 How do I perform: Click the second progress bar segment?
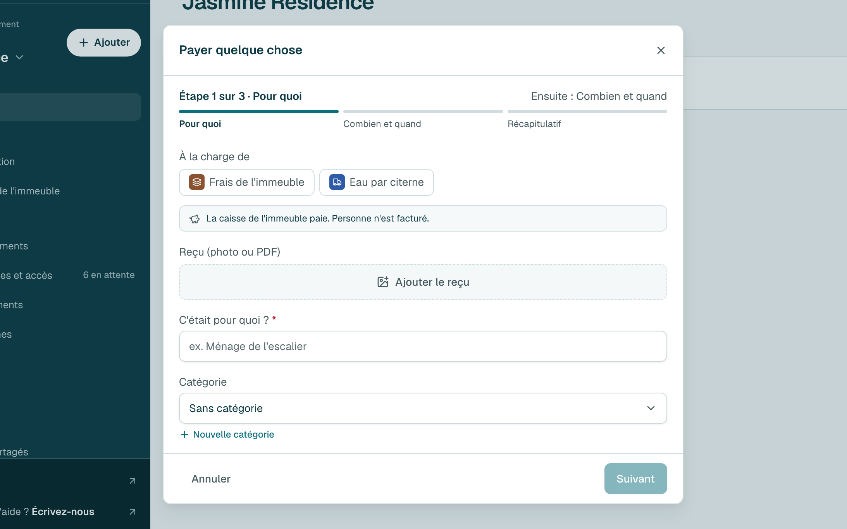coord(423,112)
